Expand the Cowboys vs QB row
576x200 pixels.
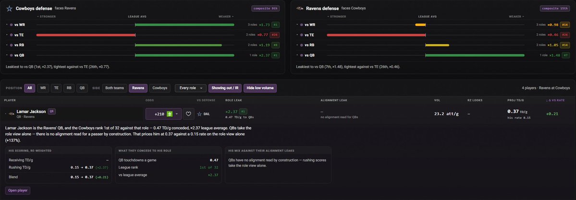click(7, 56)
